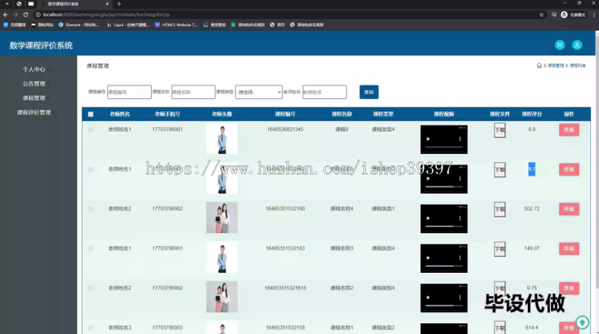The height and width of the screenshot is (334, 599).
Task: Download the course file for 课程名称4
Action: click(x=500, y=209)
